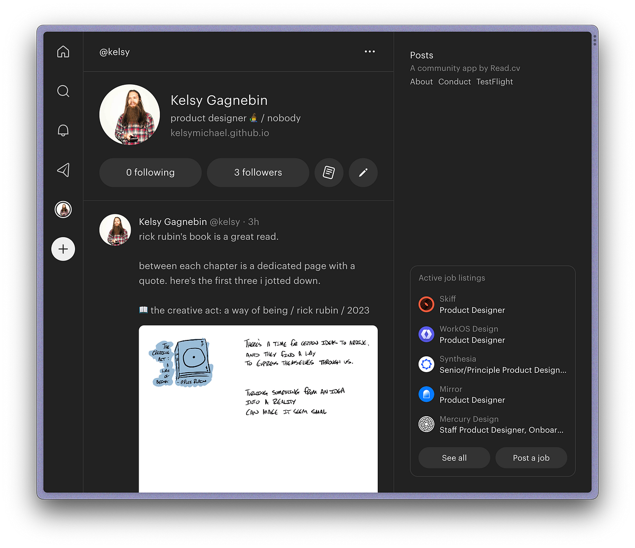Open the About page link
Screen dimensions: 635x548
pyautogui.click(x=421, y=82)
